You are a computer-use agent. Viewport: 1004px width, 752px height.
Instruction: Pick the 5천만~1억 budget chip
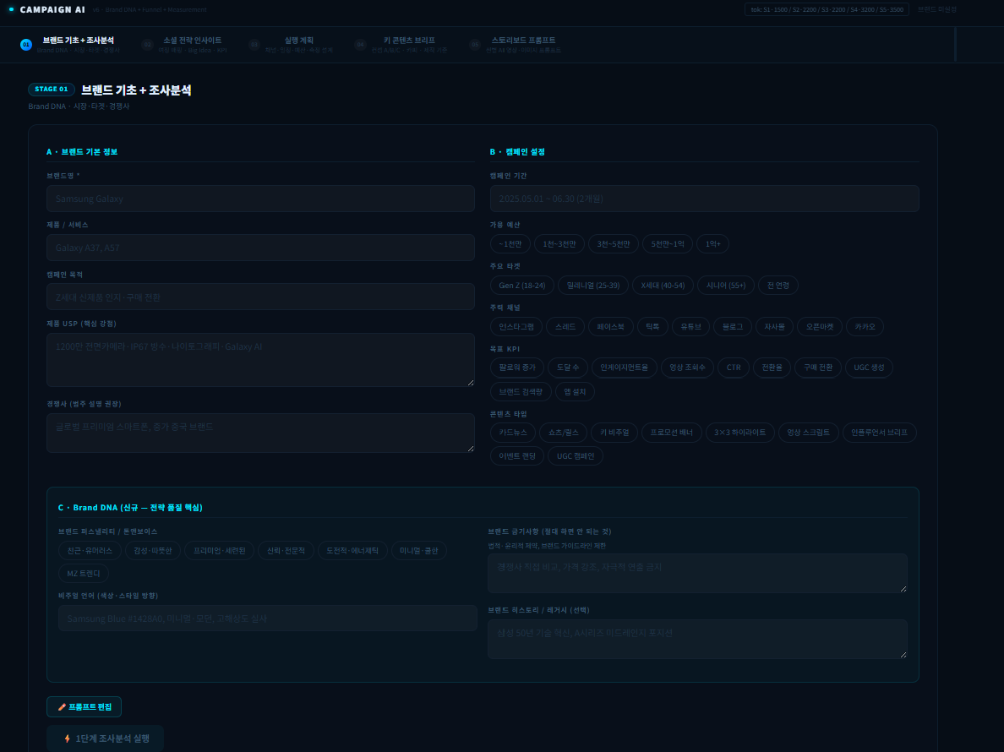[667, 244]
